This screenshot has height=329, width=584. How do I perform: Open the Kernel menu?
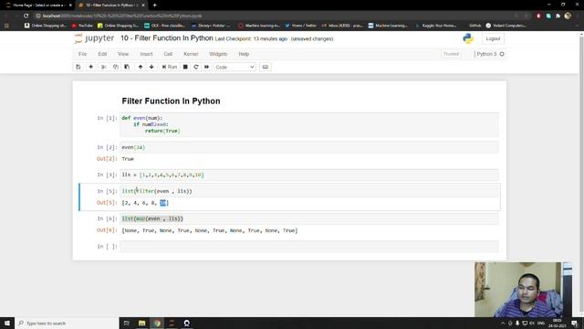point(191,54)
